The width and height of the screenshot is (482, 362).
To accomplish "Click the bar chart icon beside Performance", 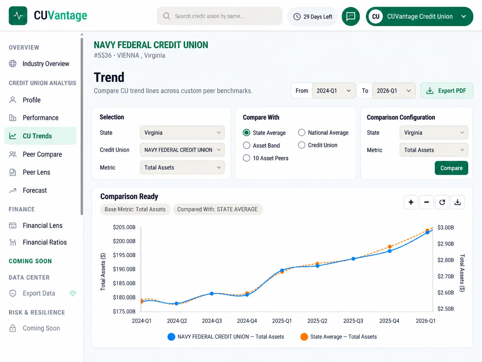I will pos(13,118).
